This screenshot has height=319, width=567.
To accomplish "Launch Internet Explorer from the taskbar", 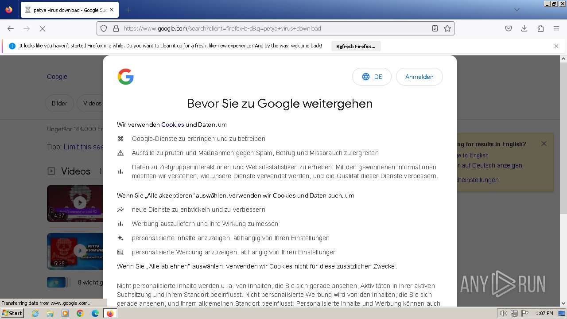I will point(35,313).
